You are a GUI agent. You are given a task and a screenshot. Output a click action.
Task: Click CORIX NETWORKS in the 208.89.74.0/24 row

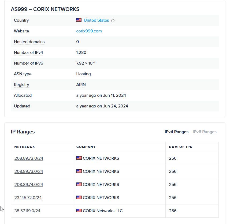point(101,185)
